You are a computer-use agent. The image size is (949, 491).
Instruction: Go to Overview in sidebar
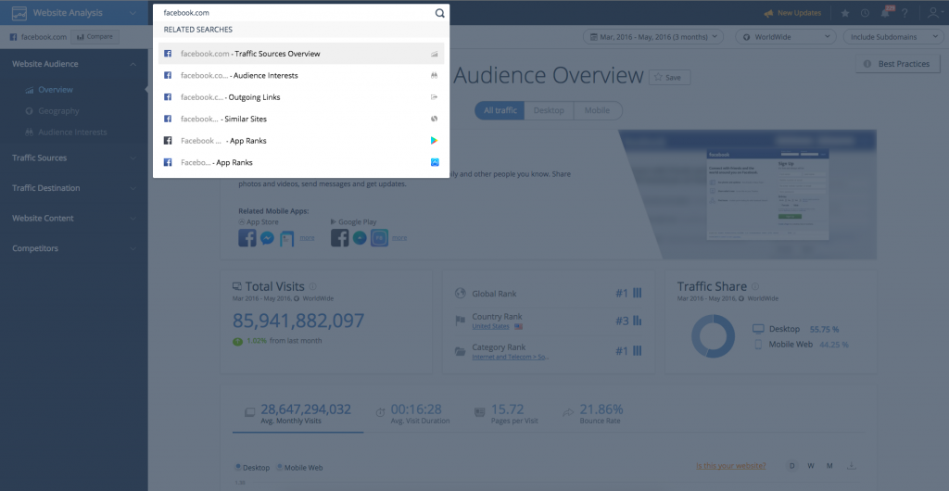(x=55, y=90)
